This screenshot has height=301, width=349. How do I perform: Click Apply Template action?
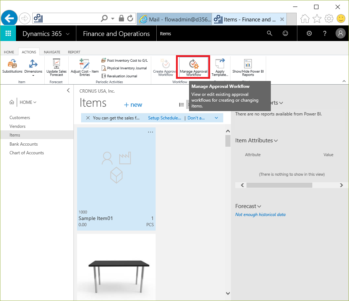coord(220,68)
